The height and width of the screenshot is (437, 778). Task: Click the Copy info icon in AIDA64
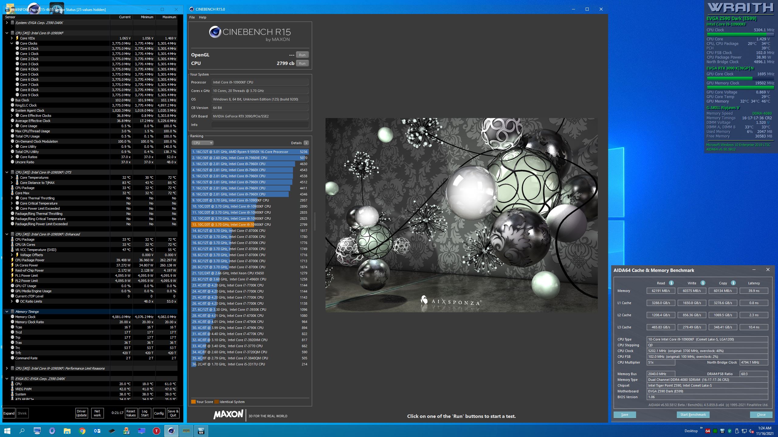coord(733,283)
